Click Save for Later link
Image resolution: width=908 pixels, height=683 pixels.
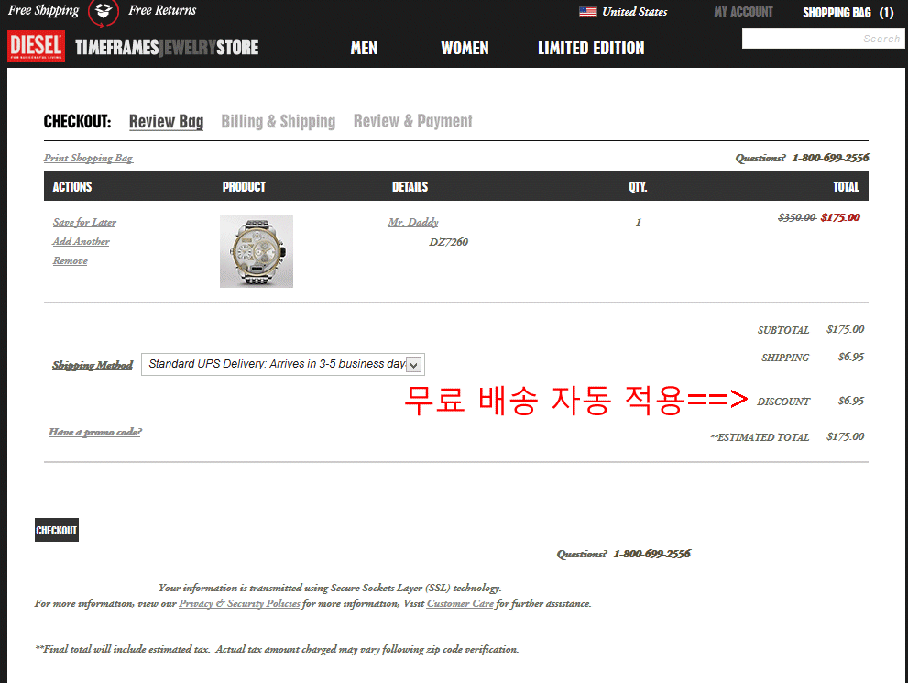point(84,223)
